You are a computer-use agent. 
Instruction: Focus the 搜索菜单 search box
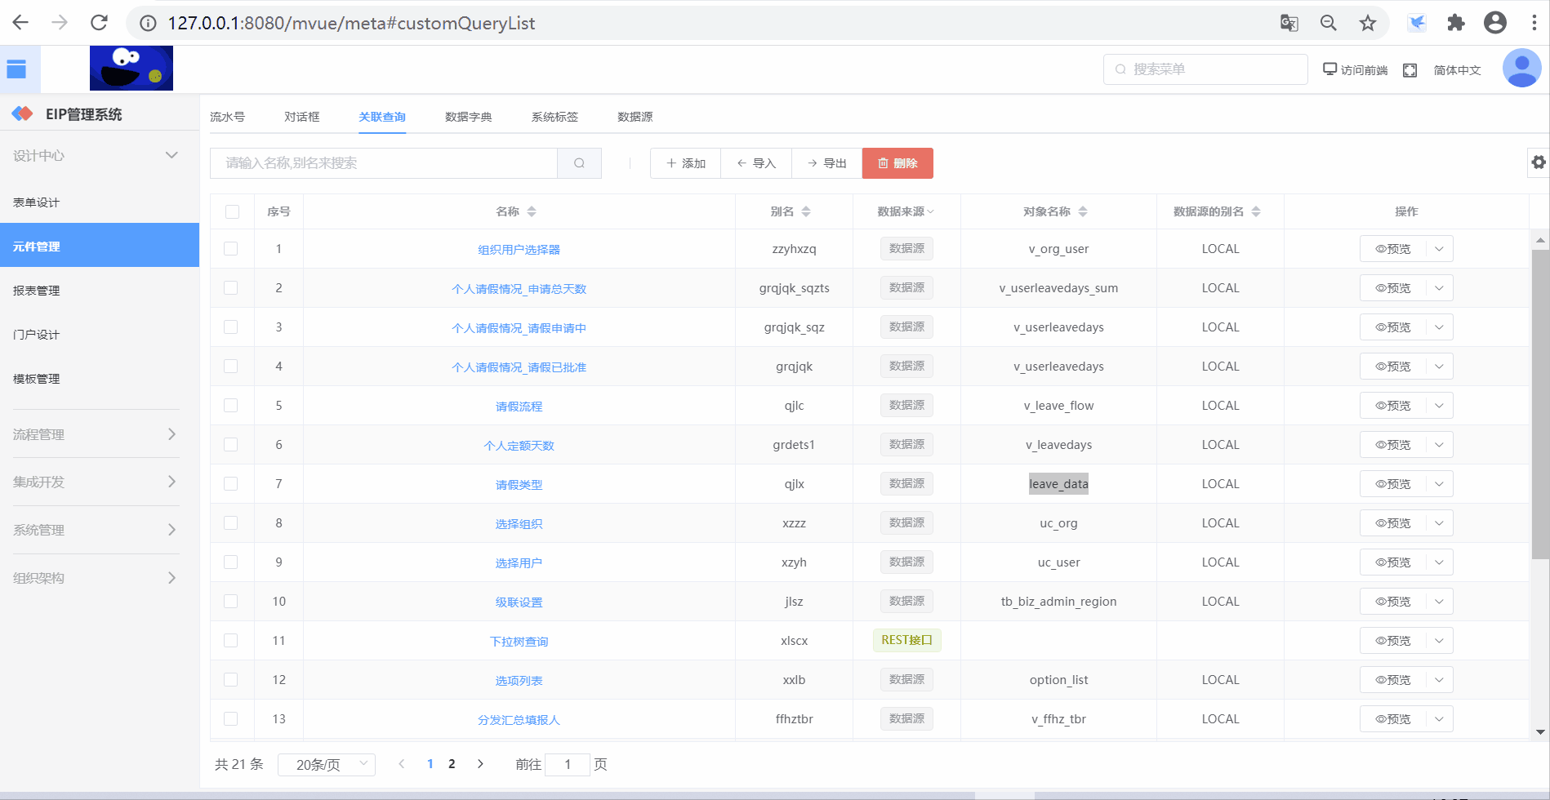(1205, 69)
